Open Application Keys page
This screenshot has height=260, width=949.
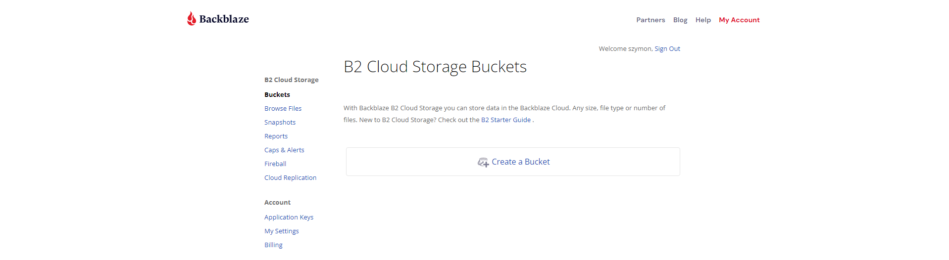point(289,217)
